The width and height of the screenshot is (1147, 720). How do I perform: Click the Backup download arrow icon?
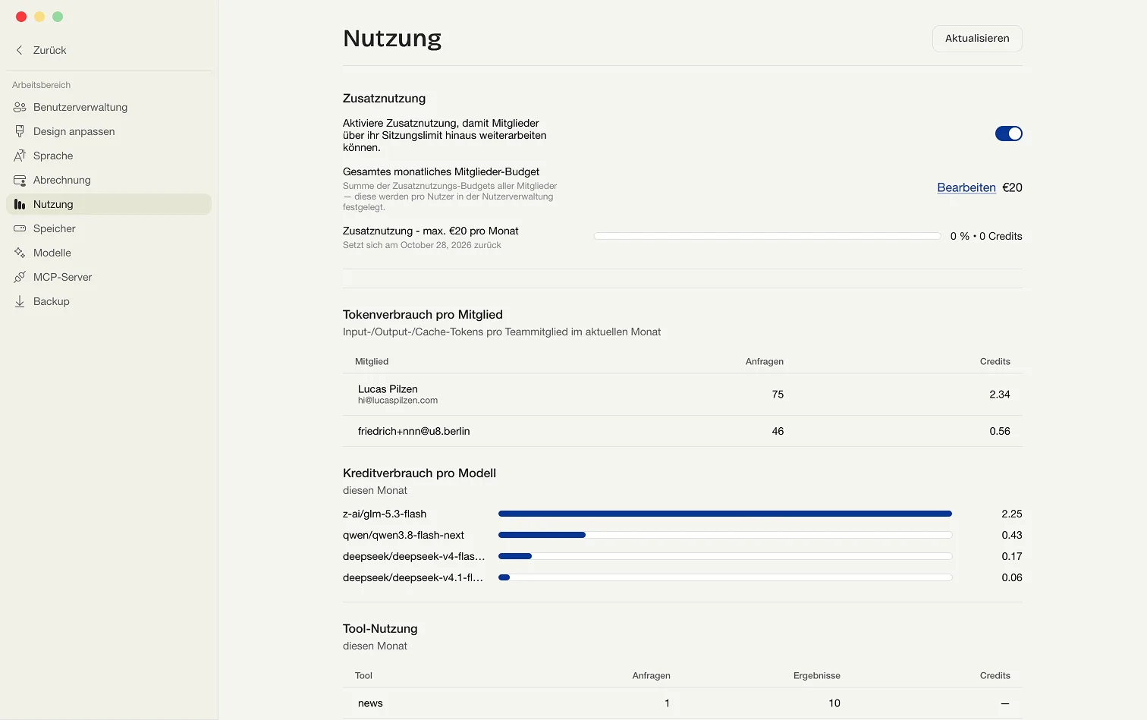[20, 301]
